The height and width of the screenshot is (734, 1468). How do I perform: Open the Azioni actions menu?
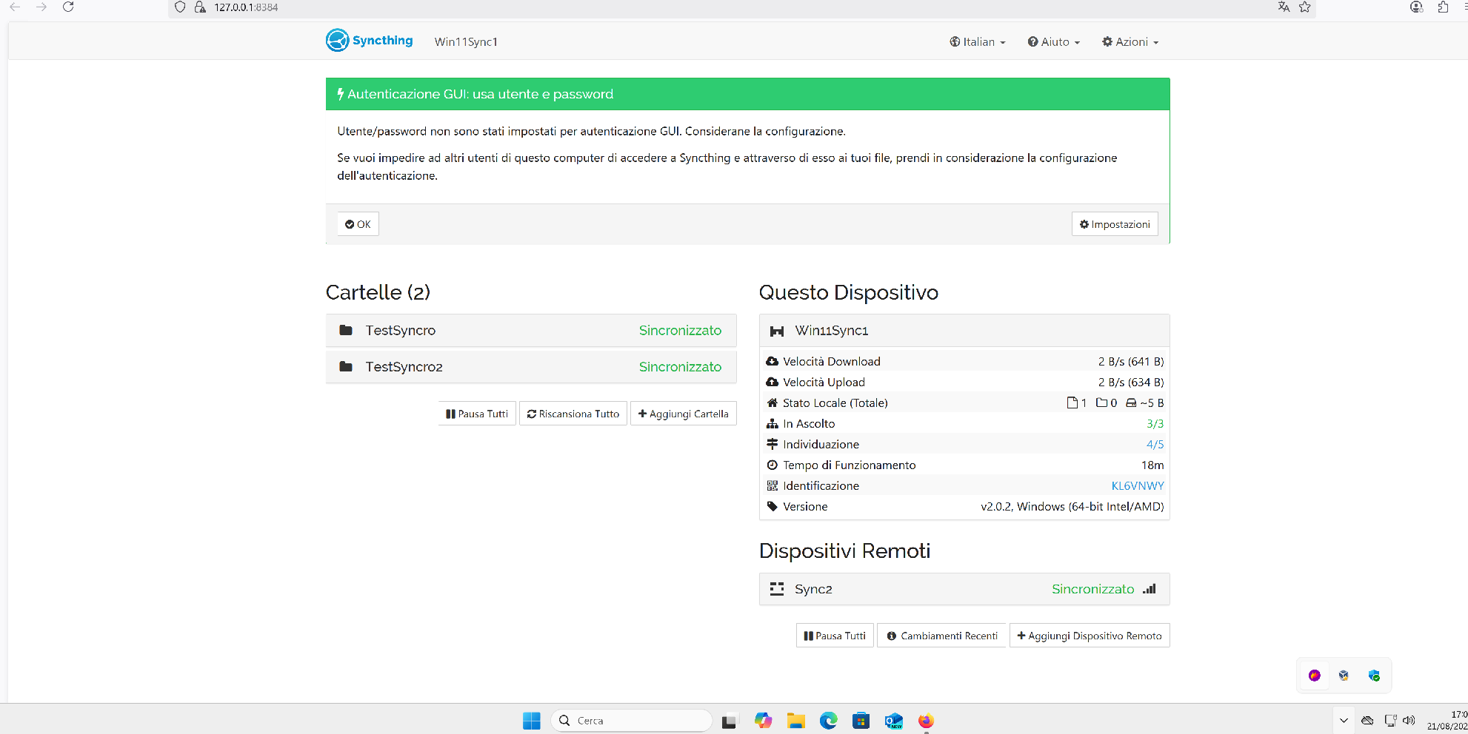(1130, 42)
